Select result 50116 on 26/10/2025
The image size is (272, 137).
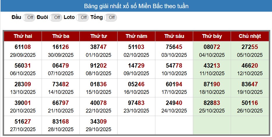click(250, 103)
